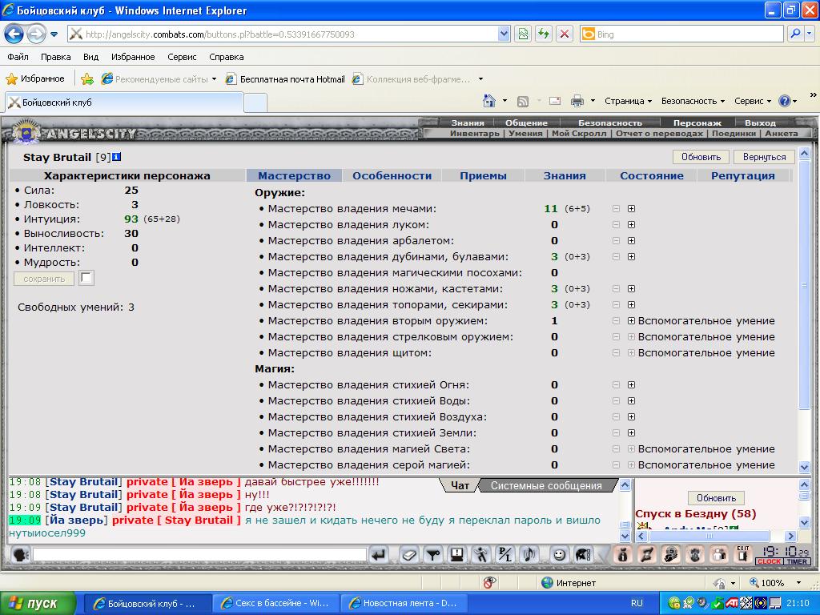Click the add to favorites star icon

click(x=87, y=79)
